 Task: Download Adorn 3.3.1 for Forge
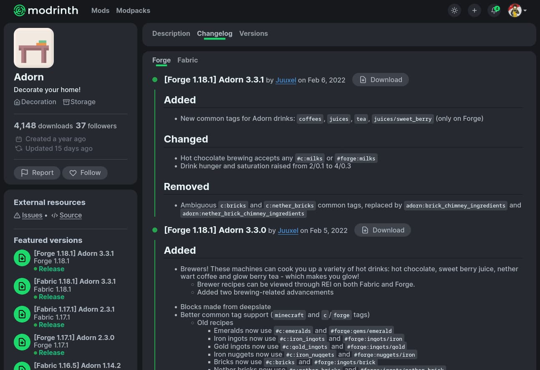(x=380, y=80)
